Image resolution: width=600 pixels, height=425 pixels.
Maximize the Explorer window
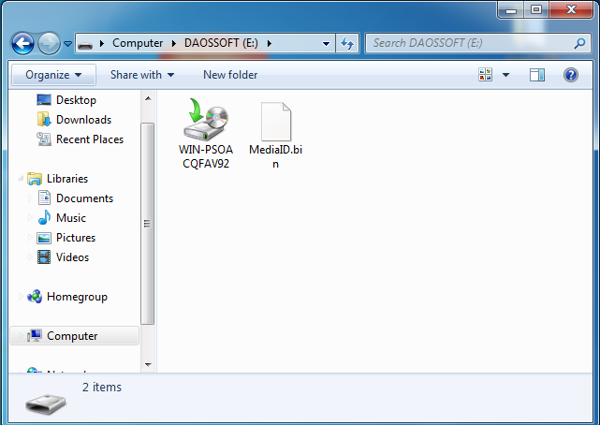tap(536, 9)
